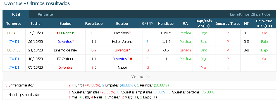This screenshot has width=279, height=104.
Task: Click ITA D1 tournament on 26/10/20
Action: click(x=14, y=42)
